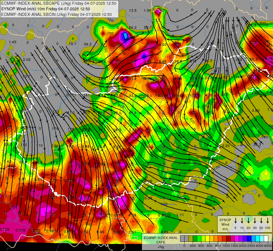
Task: Click the 3.89 value on the map
Action: coord(165,232)
